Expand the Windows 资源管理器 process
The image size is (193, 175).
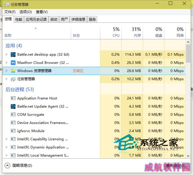pos(7,71)
